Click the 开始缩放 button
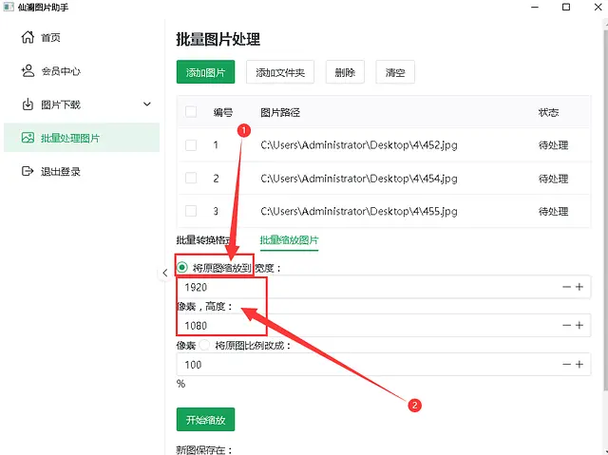Viewport: 608px width, 455px height. (205, 419)
